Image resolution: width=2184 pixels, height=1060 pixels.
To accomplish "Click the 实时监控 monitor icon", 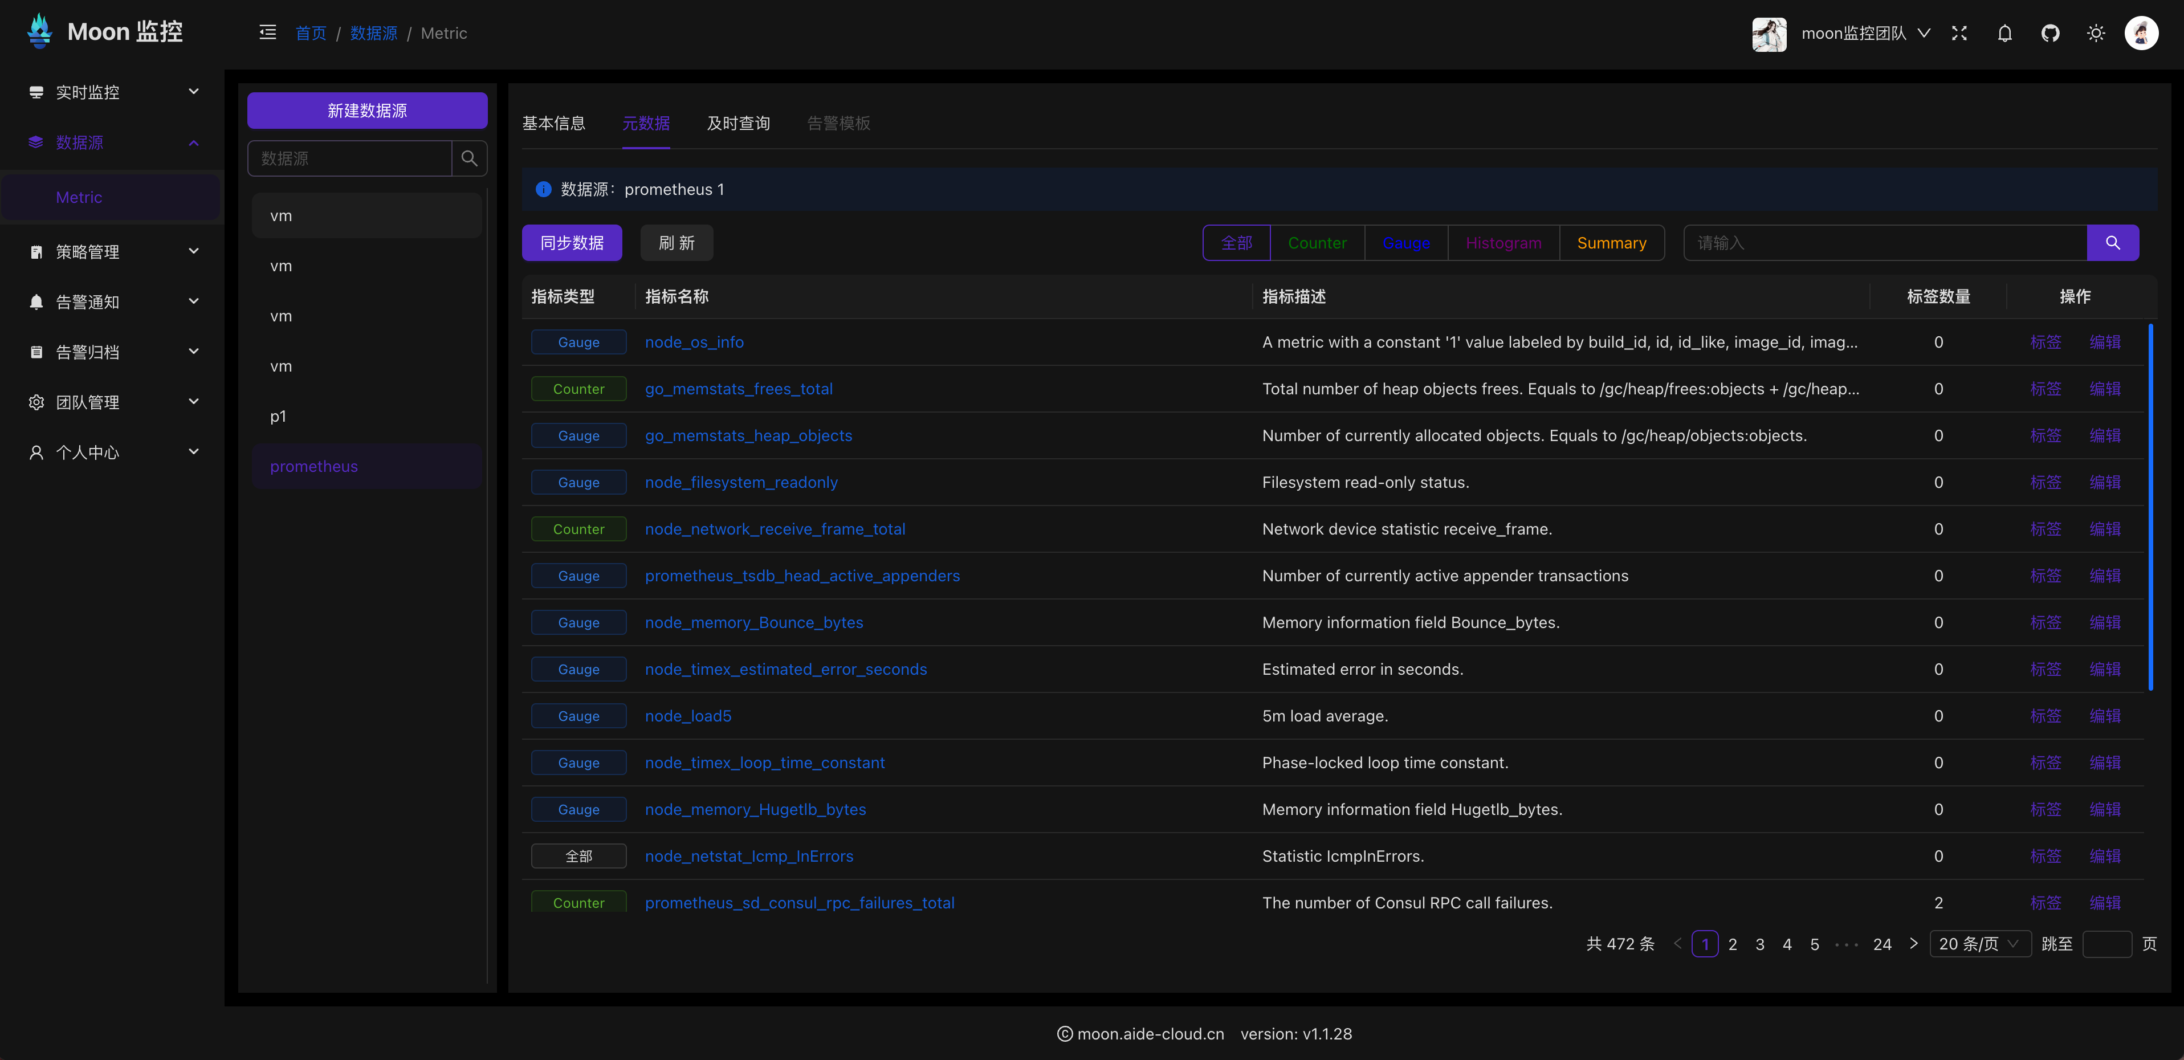I will 36,92.
